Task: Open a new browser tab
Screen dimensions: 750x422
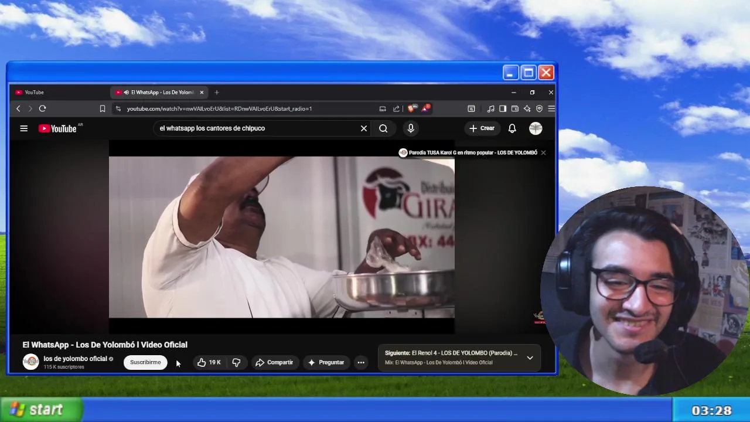Action: click(x=217, y=92)
